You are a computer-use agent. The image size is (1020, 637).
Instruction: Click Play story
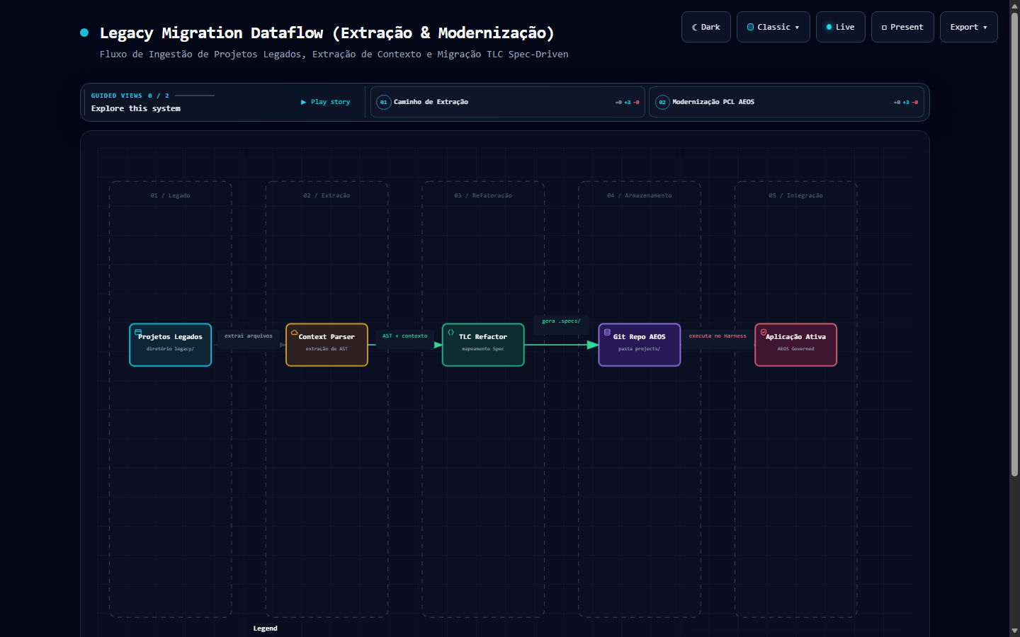pos(326,102)
